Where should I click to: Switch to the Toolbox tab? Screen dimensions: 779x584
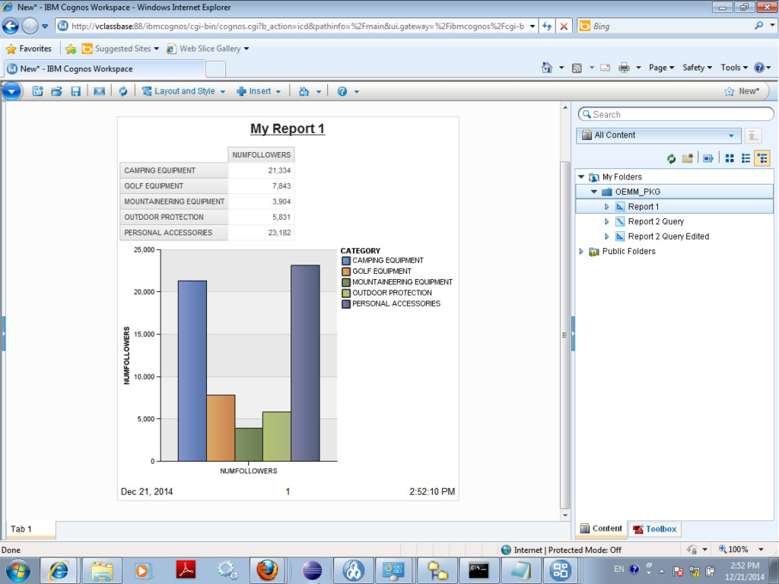(x=655, y=529)
